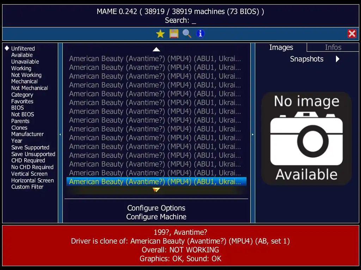The image size is (361, 270).
Task: Collapse the right info panel arrow
Action: 253,135
